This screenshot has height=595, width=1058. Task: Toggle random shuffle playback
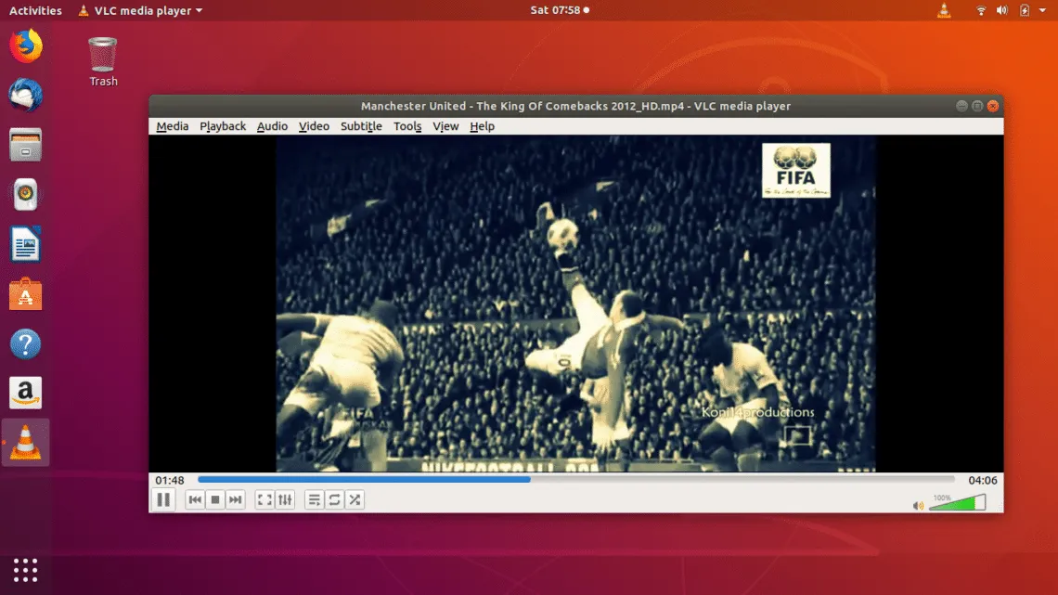pyautogui.click(x=355, y=500)
